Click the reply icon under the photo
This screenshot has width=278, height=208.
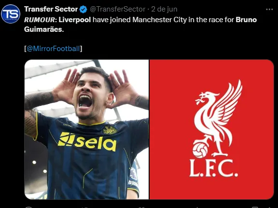[x=28, y=208]
